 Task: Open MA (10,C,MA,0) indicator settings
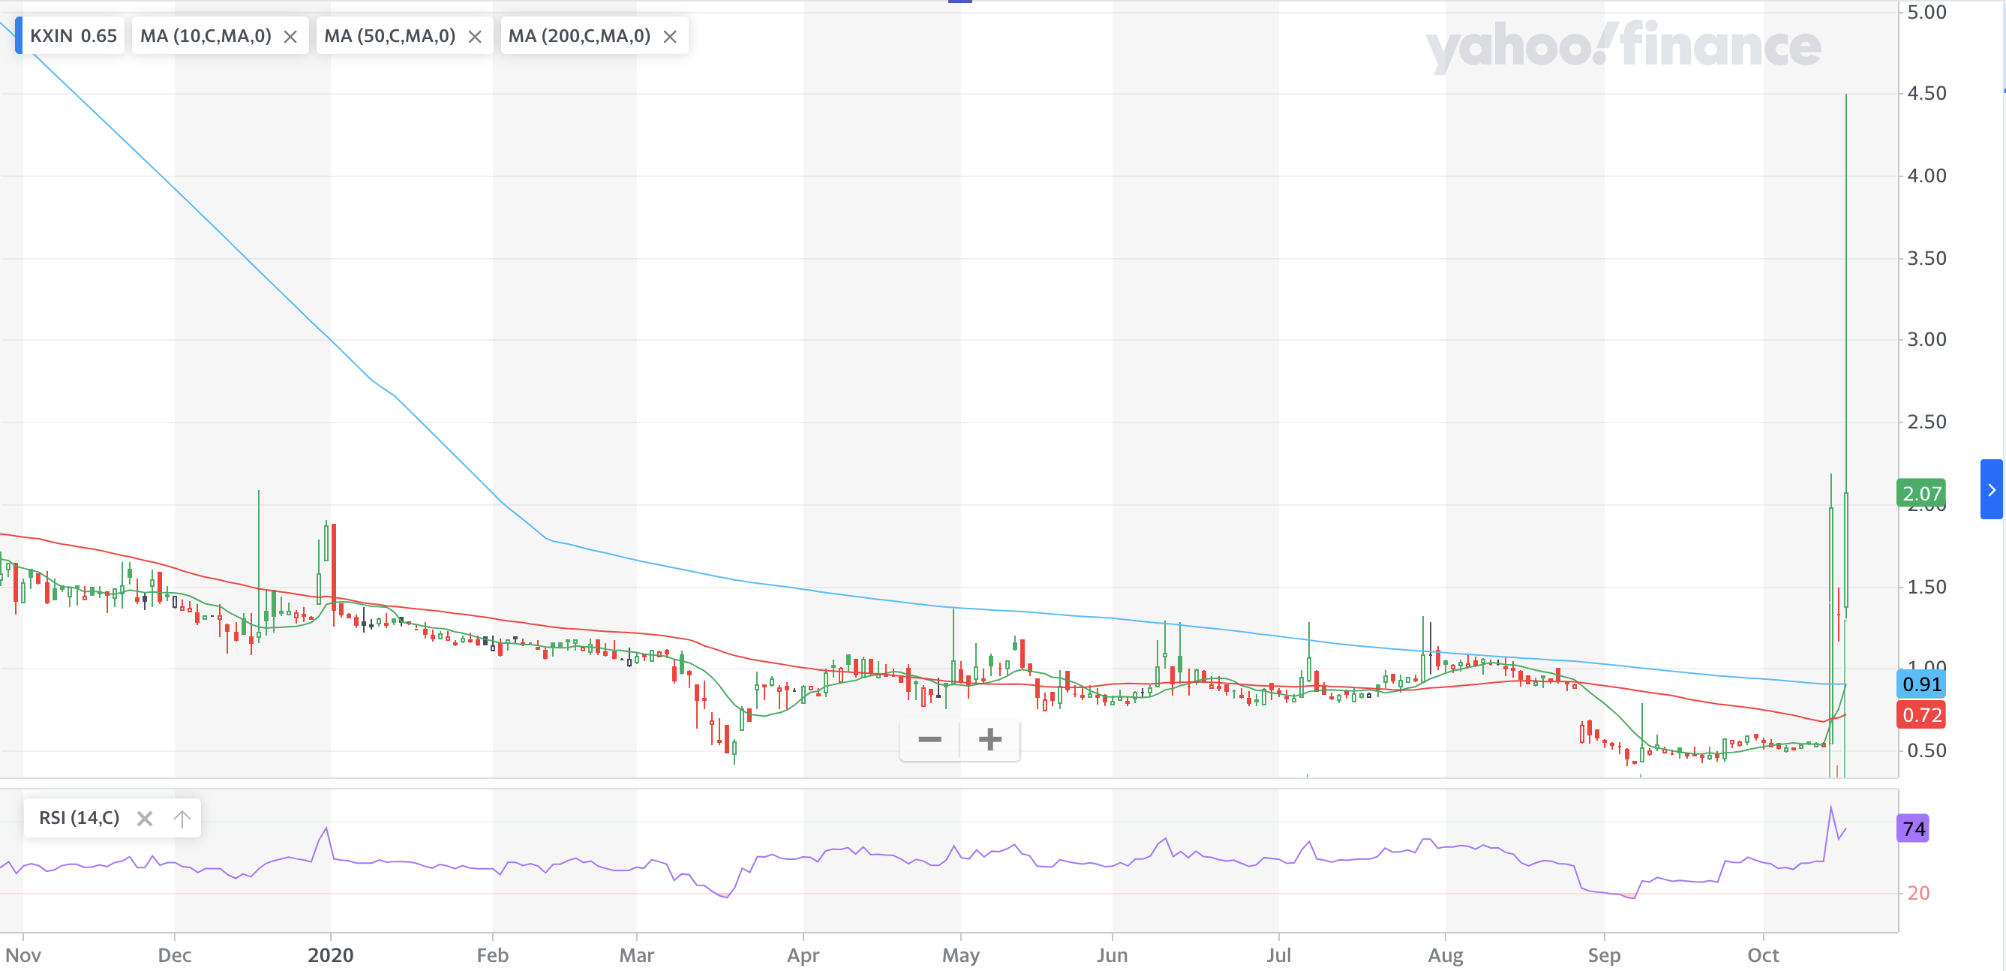tap(206, 36)
